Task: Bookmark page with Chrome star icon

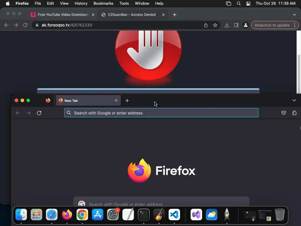Action: 215,25
